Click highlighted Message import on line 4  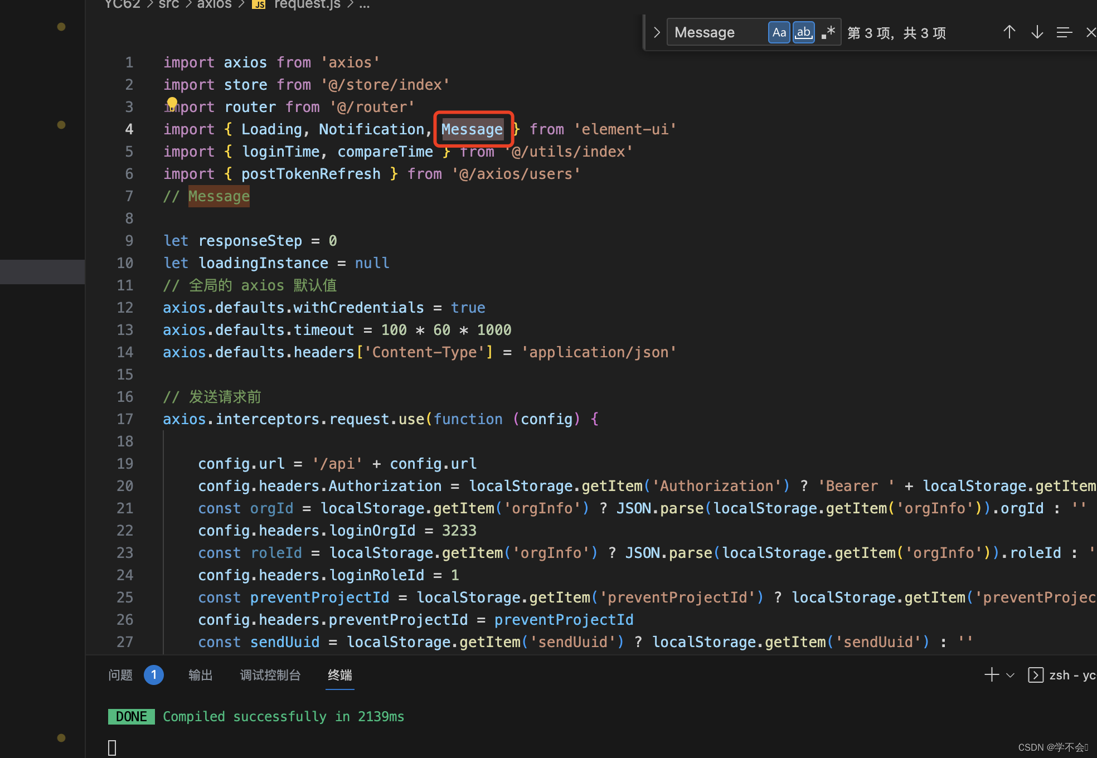pos(473,129)
